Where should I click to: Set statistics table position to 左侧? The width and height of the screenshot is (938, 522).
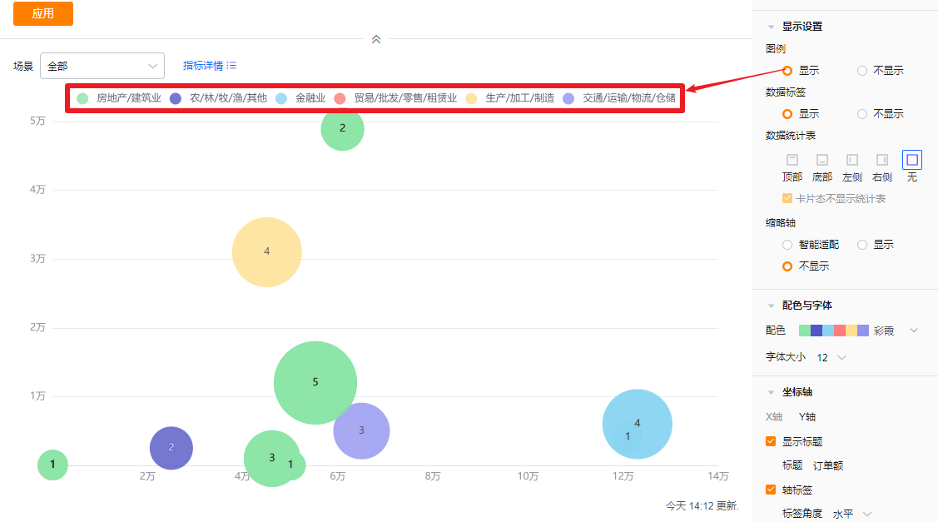click(x=851, y=160)
